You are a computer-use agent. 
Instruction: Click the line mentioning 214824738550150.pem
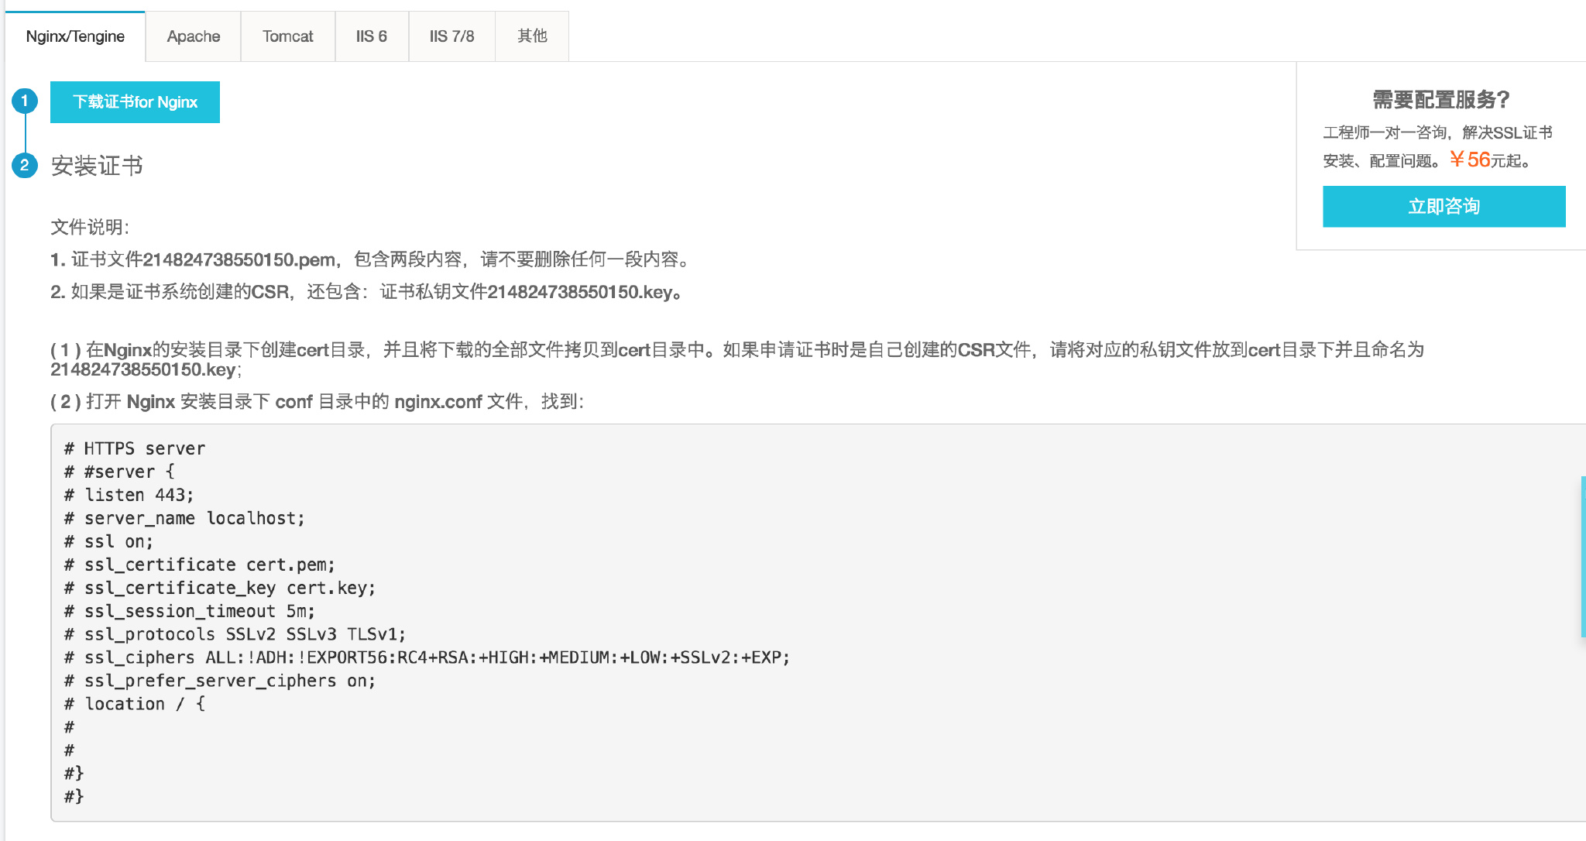click(x=369, y=259)
